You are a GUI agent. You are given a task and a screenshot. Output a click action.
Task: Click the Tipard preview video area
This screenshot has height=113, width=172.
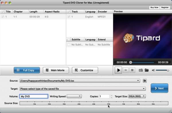142,36
